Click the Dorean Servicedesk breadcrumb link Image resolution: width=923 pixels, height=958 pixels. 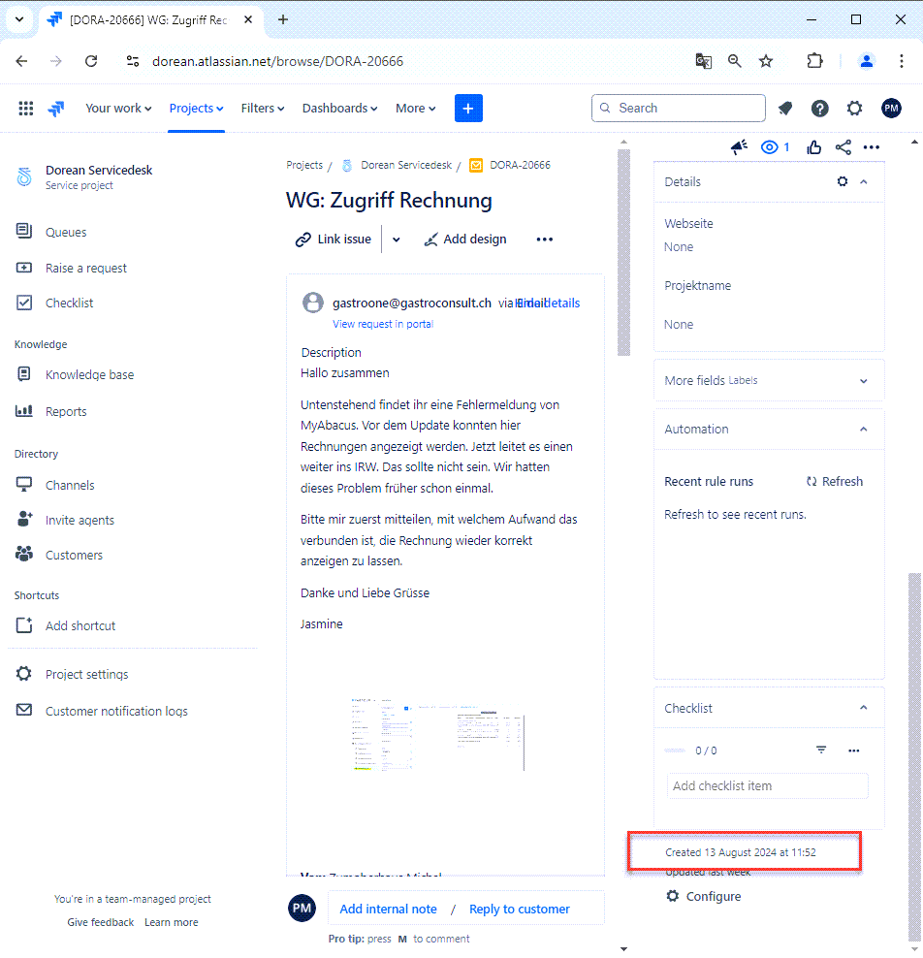pos(406,165)
